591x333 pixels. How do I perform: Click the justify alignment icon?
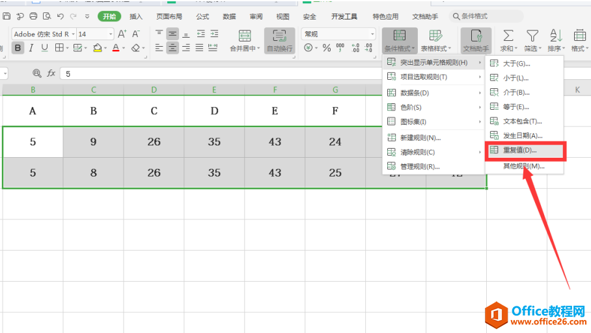point(199,48)
